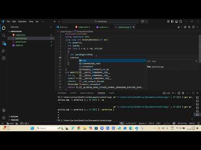
Task: Split the terminal
Action: pyautogui.click(x=179, y=93)
